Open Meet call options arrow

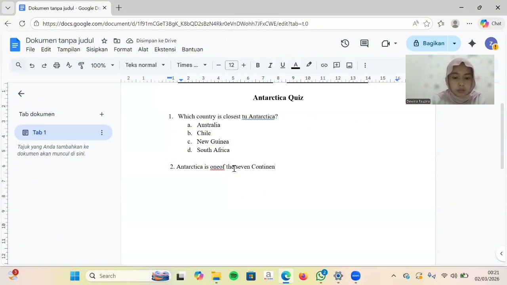(395, 44)
